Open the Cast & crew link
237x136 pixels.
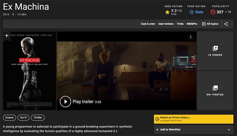[x=148, y=24]
